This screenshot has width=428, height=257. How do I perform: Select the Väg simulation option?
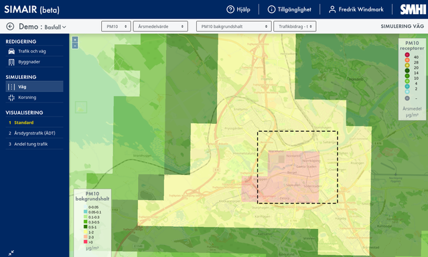pos(34,86)
